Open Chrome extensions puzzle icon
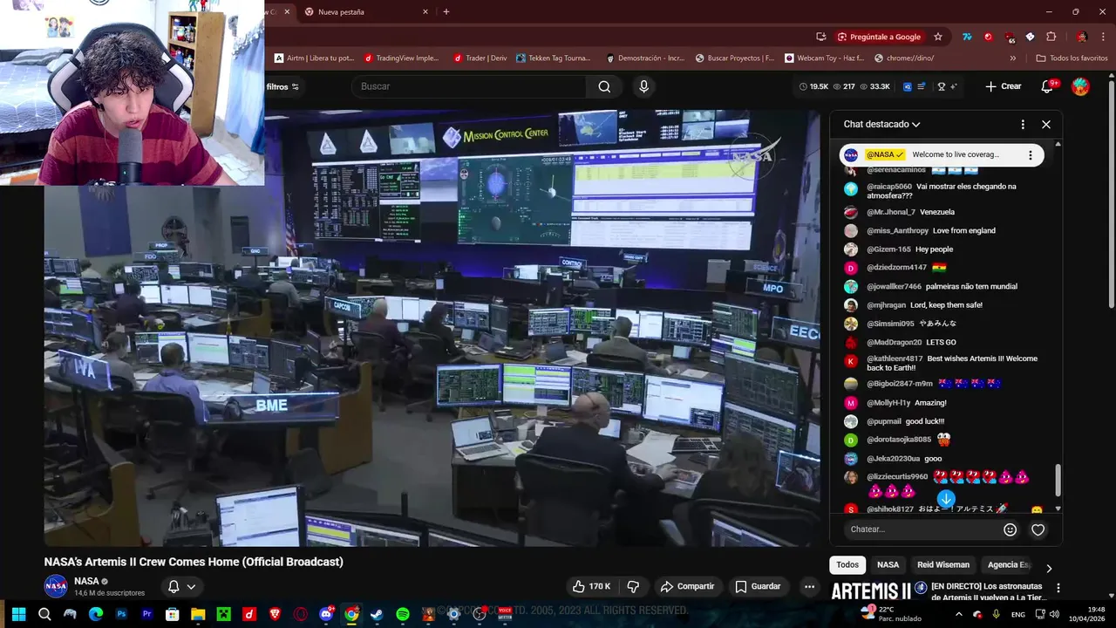 click(x=1051, y=37)
